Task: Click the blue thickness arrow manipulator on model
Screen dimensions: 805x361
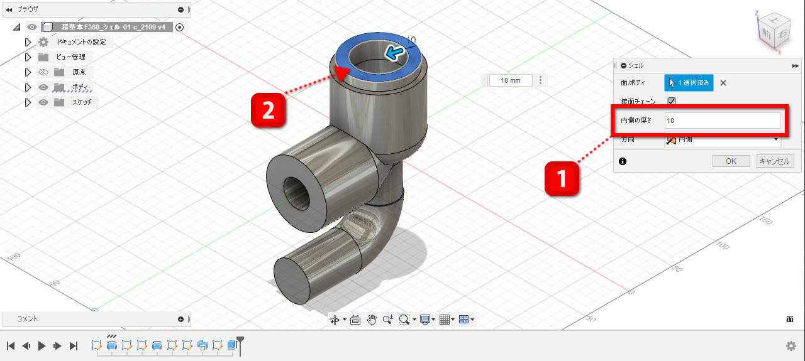Action: click(x=393, y=55)
